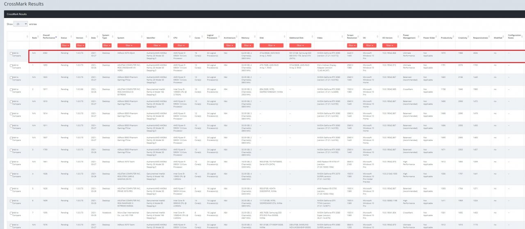This screenshot has height=229, width=525.
Task: Check Add to Compare for ASRock X570 AQUA
Action: (11, 53)
